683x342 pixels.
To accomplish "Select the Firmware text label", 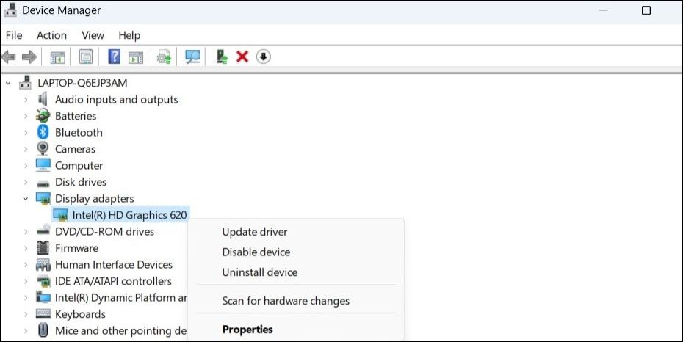I will click(76, 248).
